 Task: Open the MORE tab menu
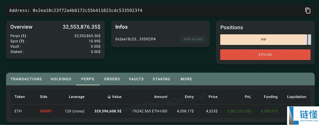click(186, 79)
